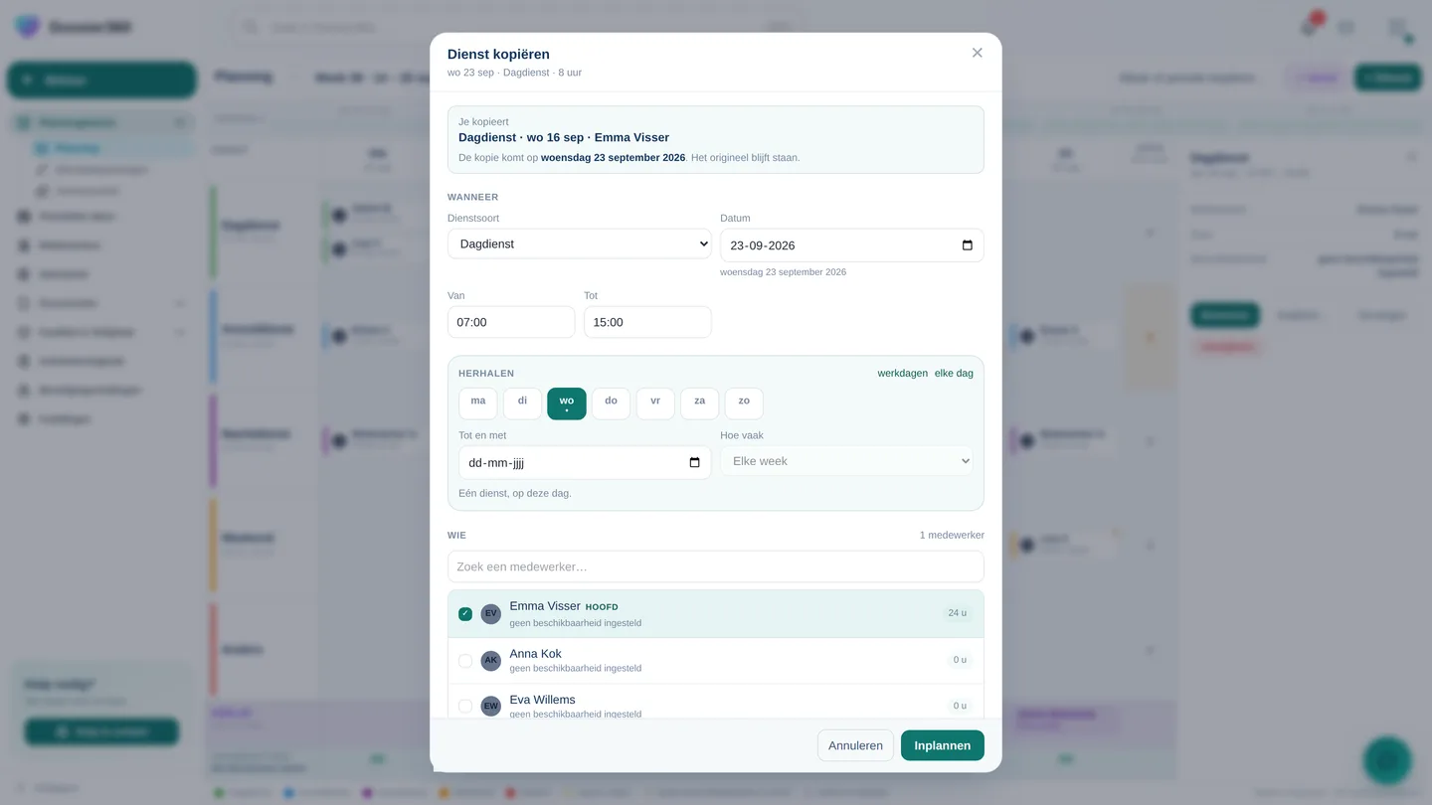Image resolution: width=1432 pixels, height=805 pixels.
Task: Select werkdagen shortcut link
Action: (903, 374)
